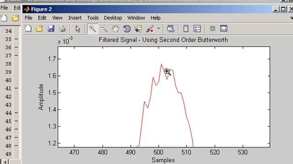Open the View menu in Figure 2
Image resolution: width=293 pixels, height=164 pixels.
coord(57,18)
